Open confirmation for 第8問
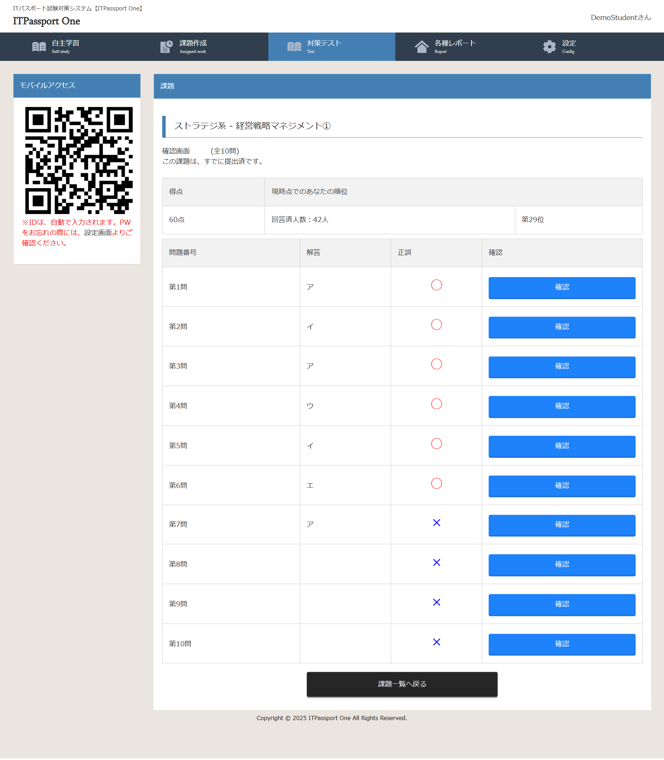 (561, 565)
